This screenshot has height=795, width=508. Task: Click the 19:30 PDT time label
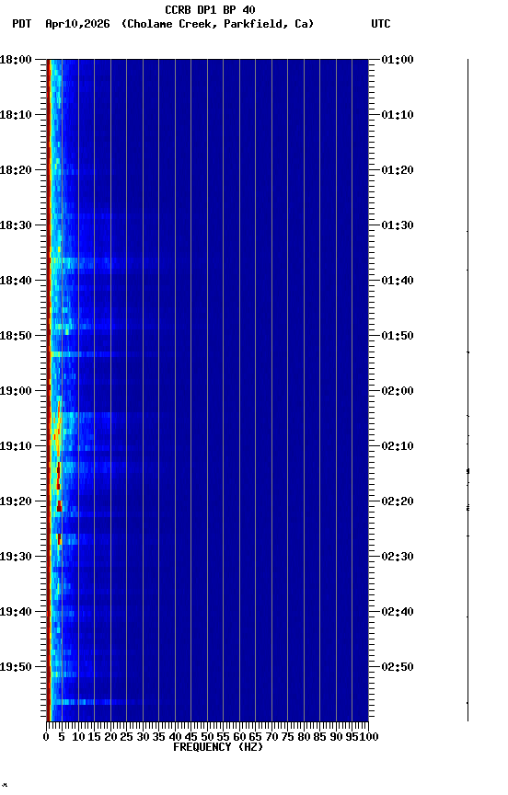(16, 557)
